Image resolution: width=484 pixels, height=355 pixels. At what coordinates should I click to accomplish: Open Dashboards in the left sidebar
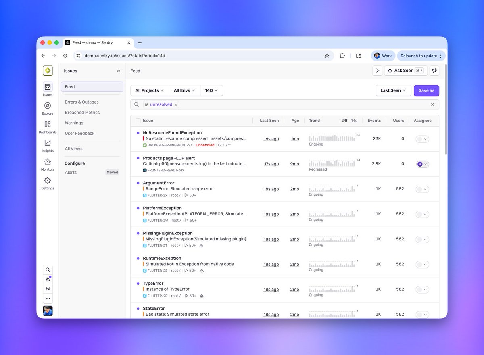point(48,127)
